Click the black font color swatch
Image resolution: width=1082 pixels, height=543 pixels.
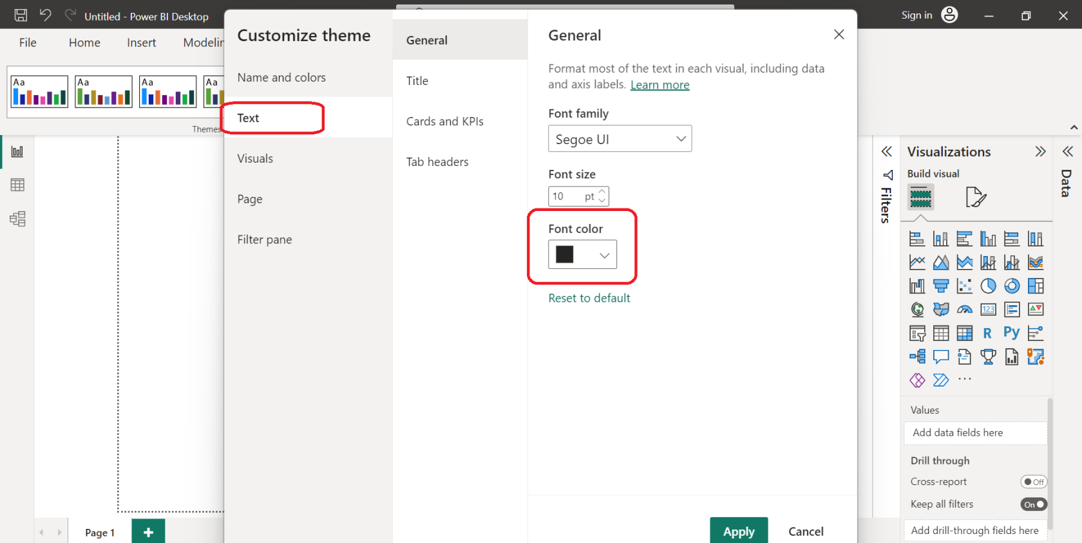[x=565, y=254]
